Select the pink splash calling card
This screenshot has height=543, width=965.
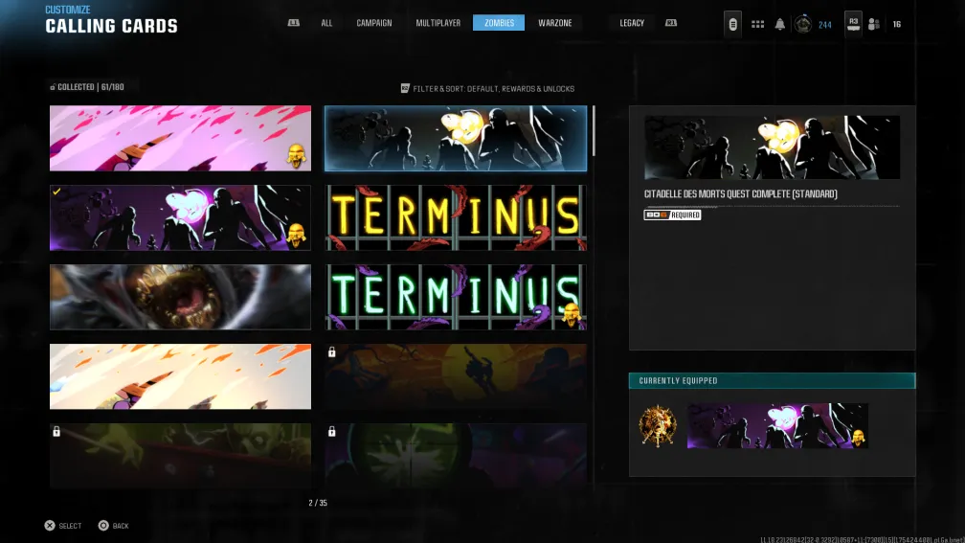180,138
